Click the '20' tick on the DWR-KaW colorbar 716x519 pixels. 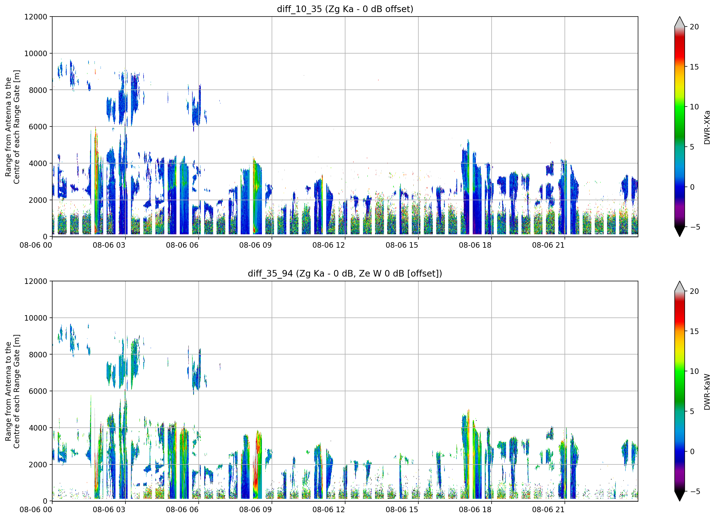tap(694, 292)
